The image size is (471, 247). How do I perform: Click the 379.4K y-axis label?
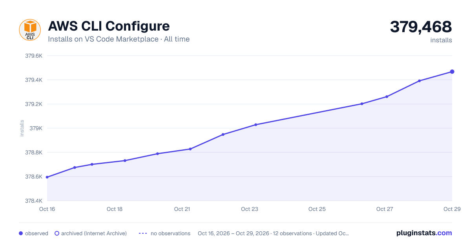pyautogui.click(x=33, y=80)
